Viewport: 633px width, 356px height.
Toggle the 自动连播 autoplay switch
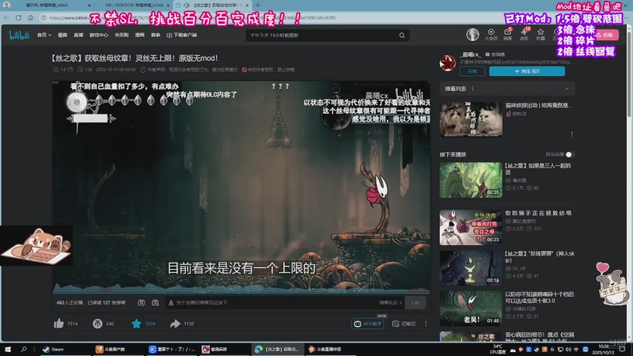[x=569, y=154]
